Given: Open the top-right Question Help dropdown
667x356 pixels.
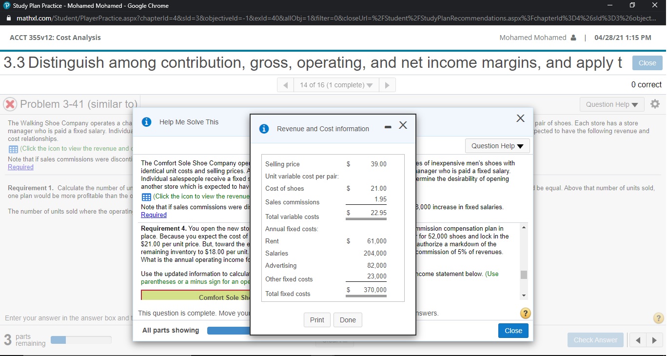Looking at the screenshot, I should (612, 104).
